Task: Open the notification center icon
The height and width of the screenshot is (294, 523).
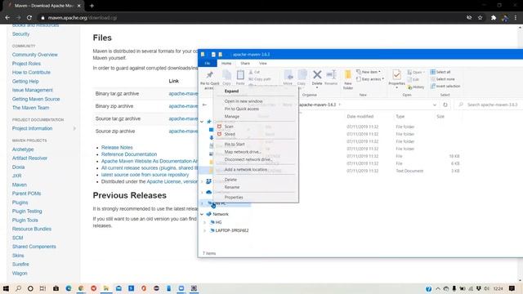Action: (512, 288)
